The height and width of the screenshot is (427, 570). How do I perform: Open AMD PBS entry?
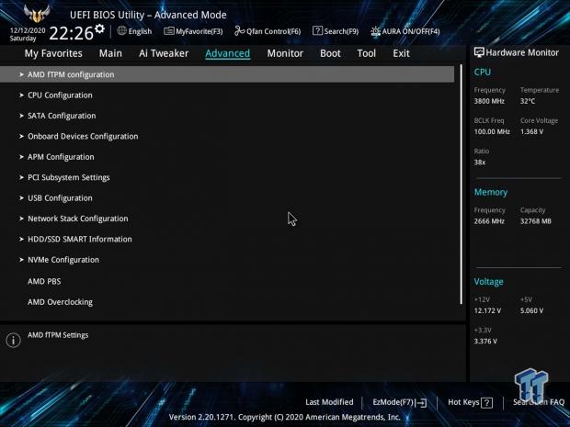tap(44, 281)
